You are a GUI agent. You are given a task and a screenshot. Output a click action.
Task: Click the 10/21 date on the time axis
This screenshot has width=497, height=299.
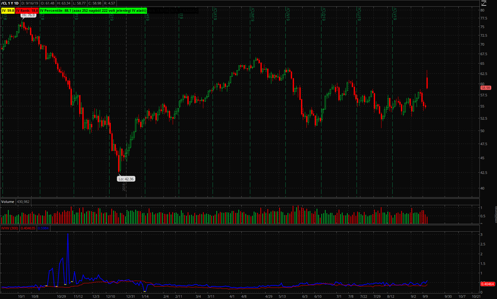tap(476, 296)
